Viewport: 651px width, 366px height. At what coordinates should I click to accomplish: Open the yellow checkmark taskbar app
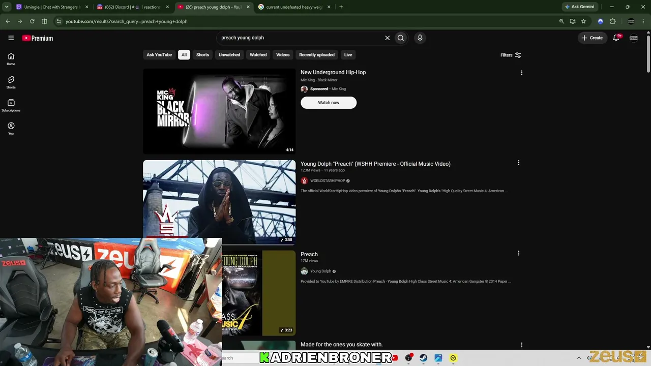[453, 358]
